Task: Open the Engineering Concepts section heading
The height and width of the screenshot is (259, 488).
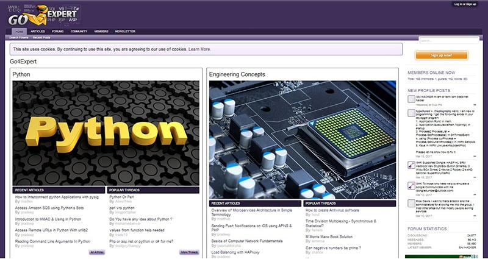Action: [x=237, y=74]
